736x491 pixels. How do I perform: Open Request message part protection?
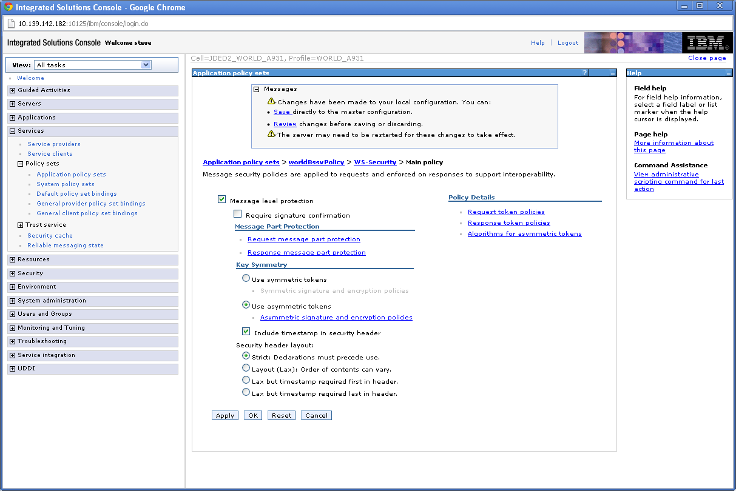pyautogui.click(x=304, y=239)
